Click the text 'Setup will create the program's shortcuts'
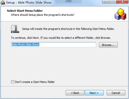The width and height of the screenshot is (129, 99). (47, 29)
